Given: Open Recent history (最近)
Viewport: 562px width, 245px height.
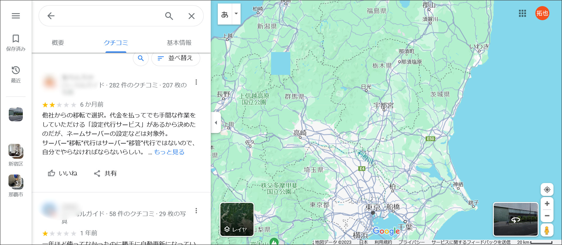Looking at the screenshot, I should (16, 75).
